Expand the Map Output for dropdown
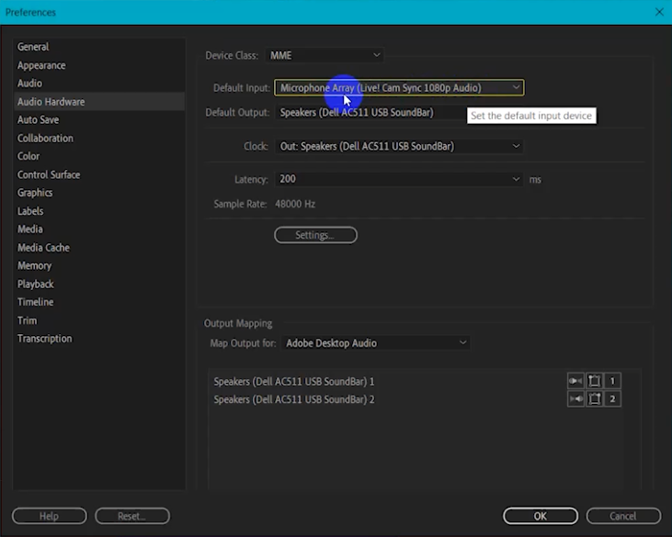This screenshot has width=672, height=537. (x=376, y=343)
